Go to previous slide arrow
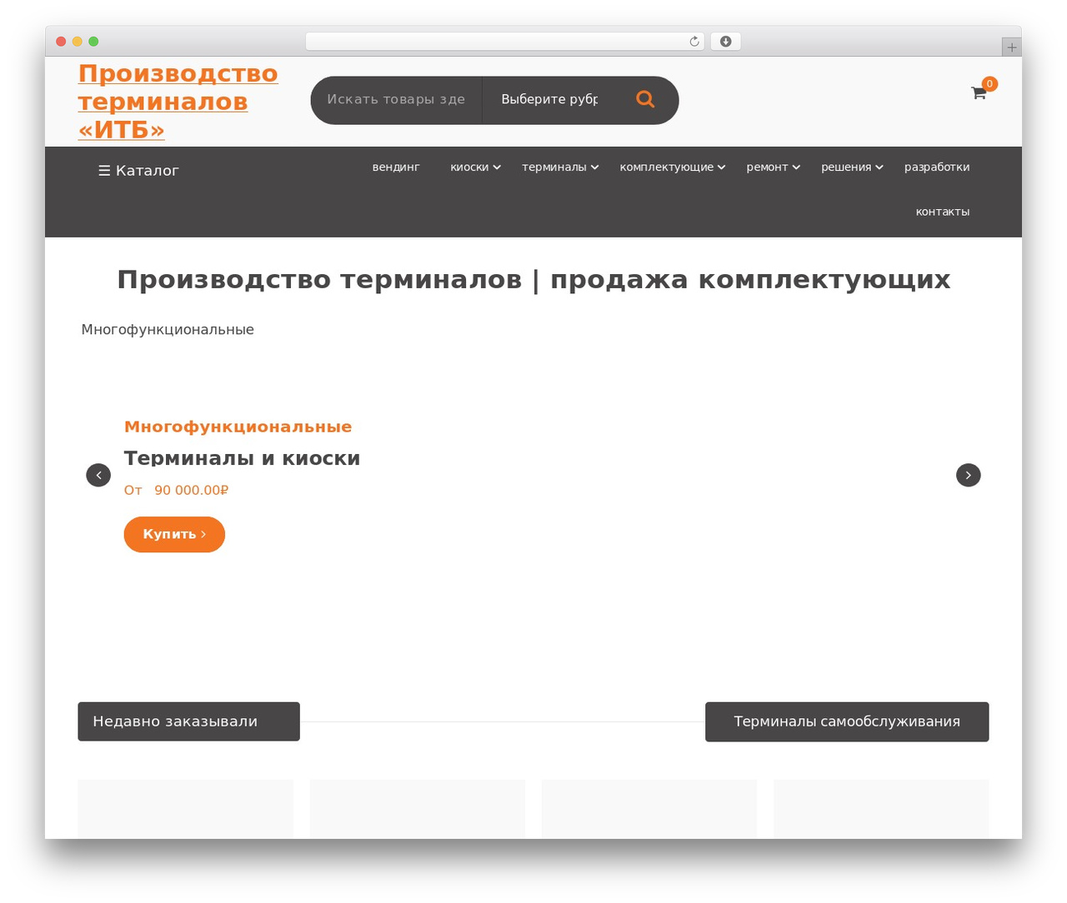Image resolution: width=1067 pixels, height=903 pixels. click(x=98, y=475)
